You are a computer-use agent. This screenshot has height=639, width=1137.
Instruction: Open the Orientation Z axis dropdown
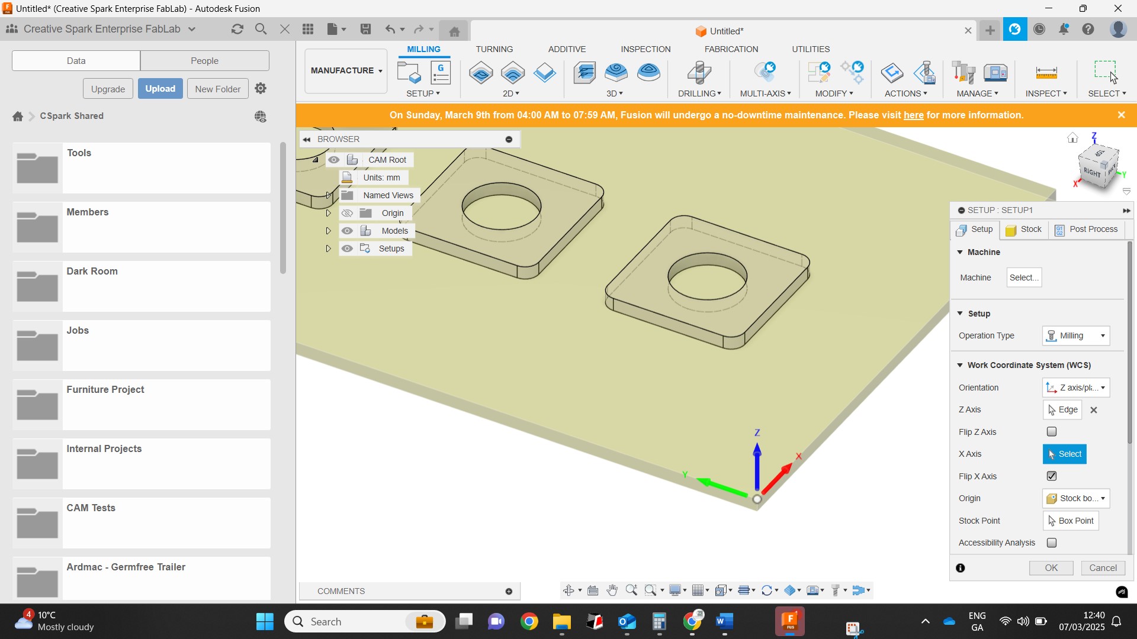pos(1076,388)
